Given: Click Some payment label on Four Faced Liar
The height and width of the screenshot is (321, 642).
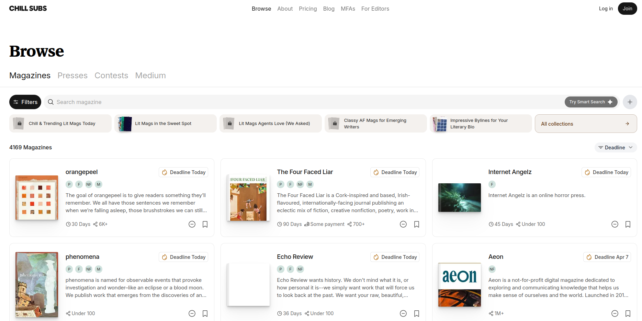Looking at the screenshot, I should point(327,224).
